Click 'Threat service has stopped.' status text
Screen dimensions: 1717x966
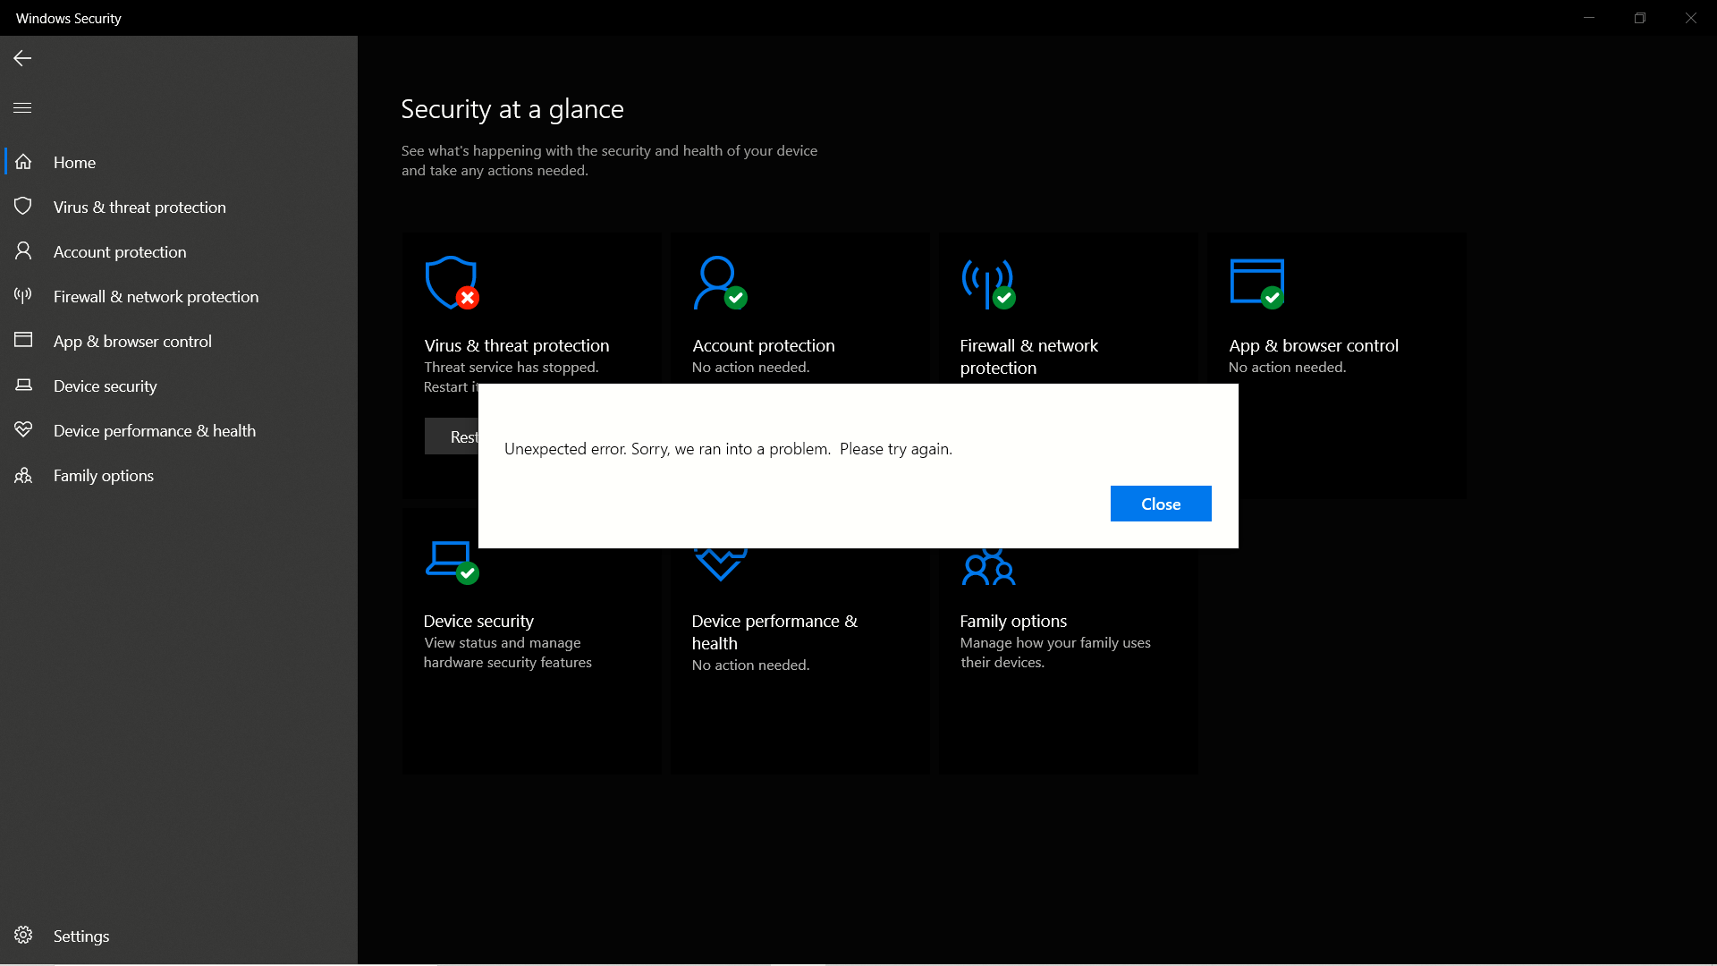pos(512,367)
